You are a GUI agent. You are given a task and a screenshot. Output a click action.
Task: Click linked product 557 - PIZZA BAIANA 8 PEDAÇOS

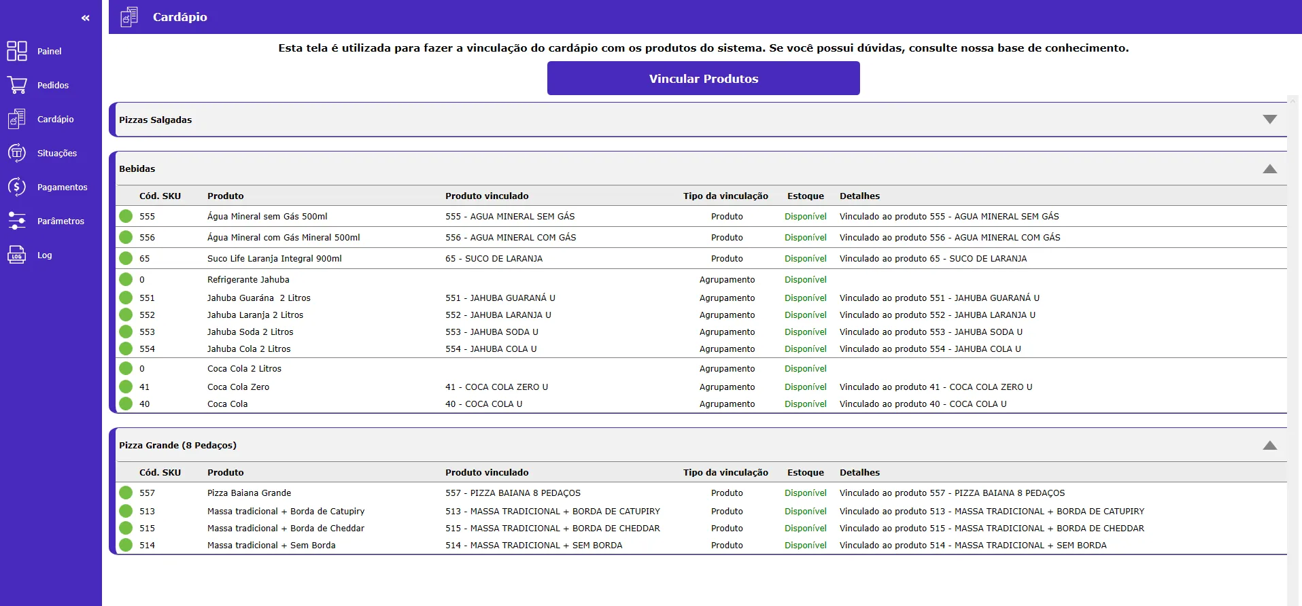(513, 493)
